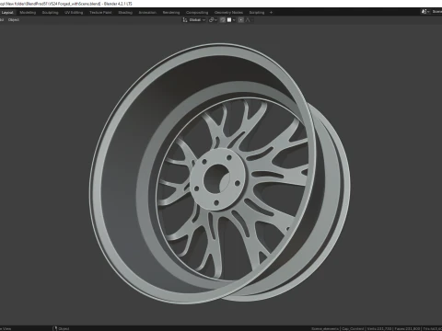Open the transform pivot point dropdown
The image size is (442, 331).
coord(213,20)
